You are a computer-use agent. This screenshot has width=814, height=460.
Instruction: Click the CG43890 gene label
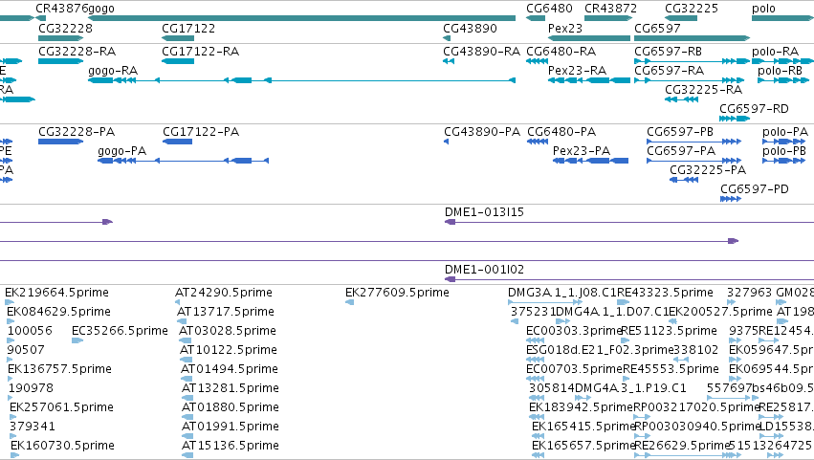tap(470, 29)
